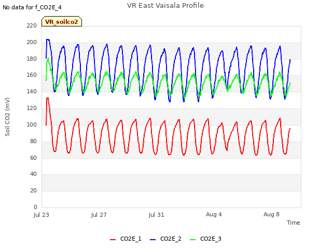Select the CO2E_2 legend label

pyautogui.click(x=171, y=239)
